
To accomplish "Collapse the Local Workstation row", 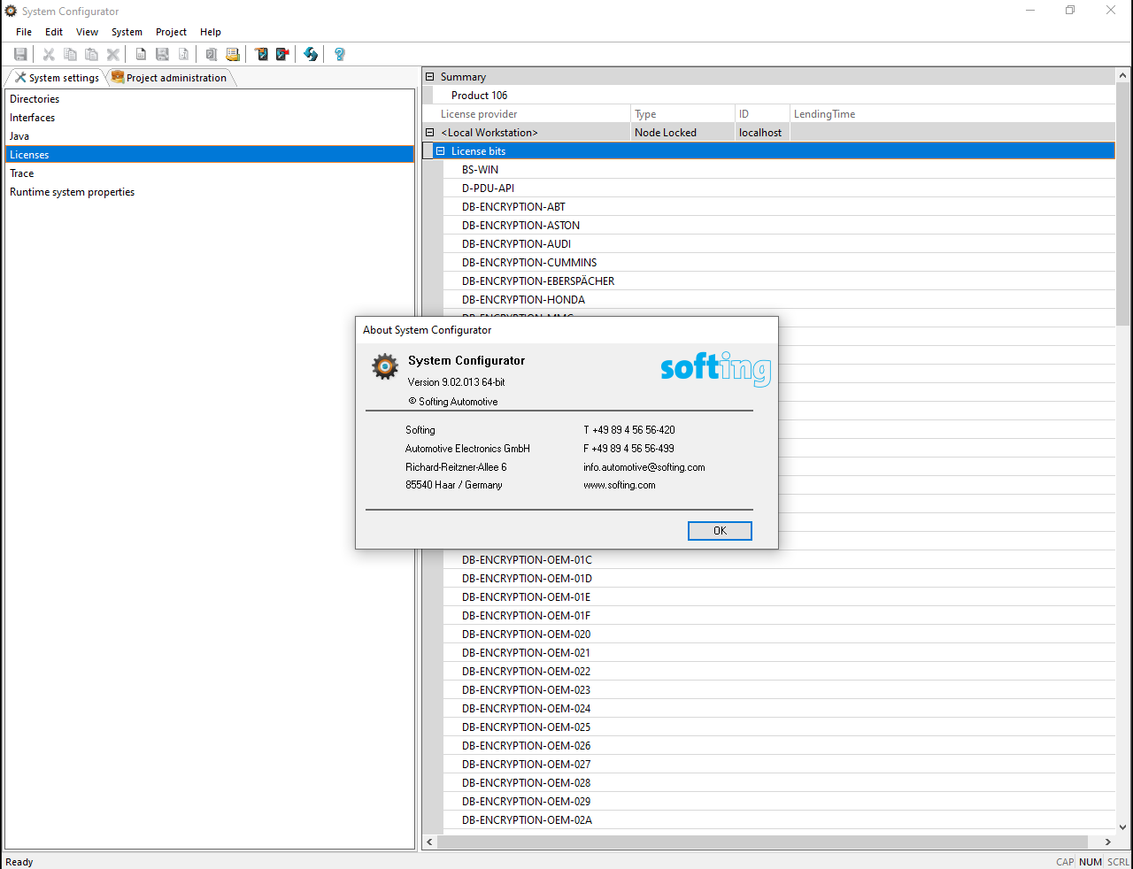I will point(430,133).
